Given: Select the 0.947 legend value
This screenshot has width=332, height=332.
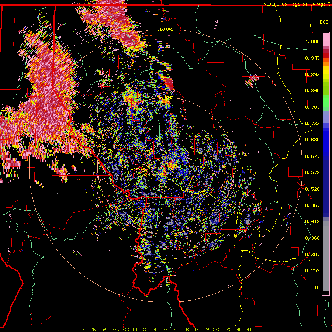Looking at the screenshot, I should coord(312,58).
